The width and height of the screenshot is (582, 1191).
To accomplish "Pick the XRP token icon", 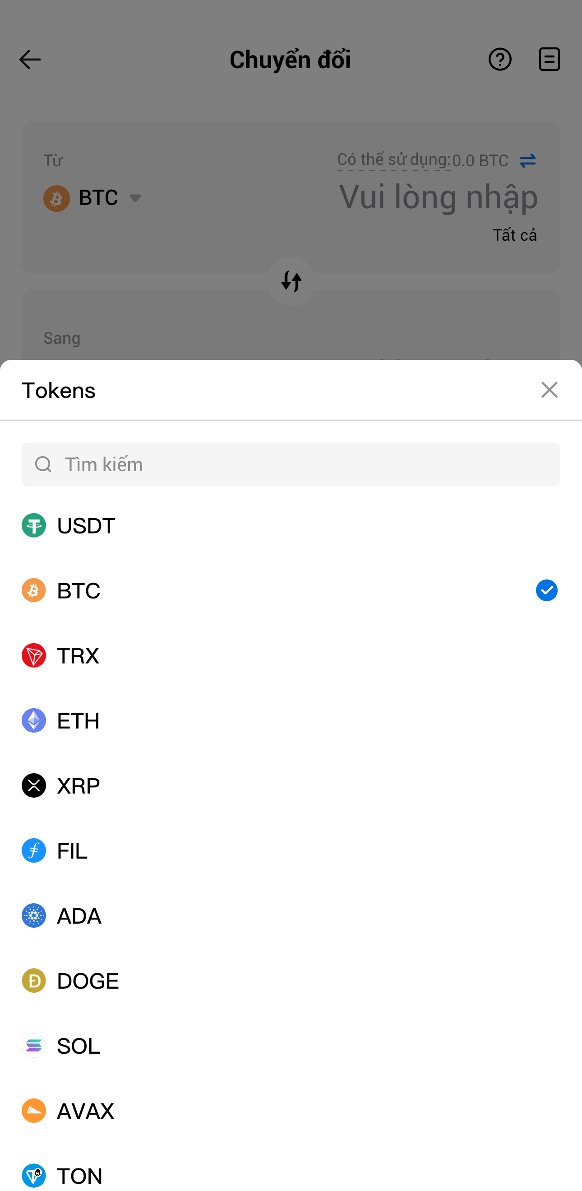I will click(x=34, y=785).
